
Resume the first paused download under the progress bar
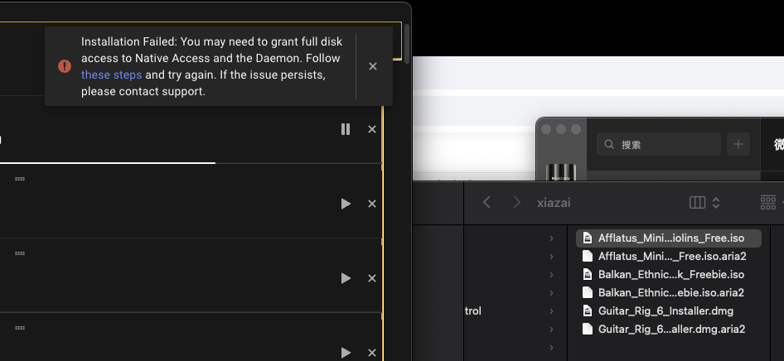(x=346, y=204)
